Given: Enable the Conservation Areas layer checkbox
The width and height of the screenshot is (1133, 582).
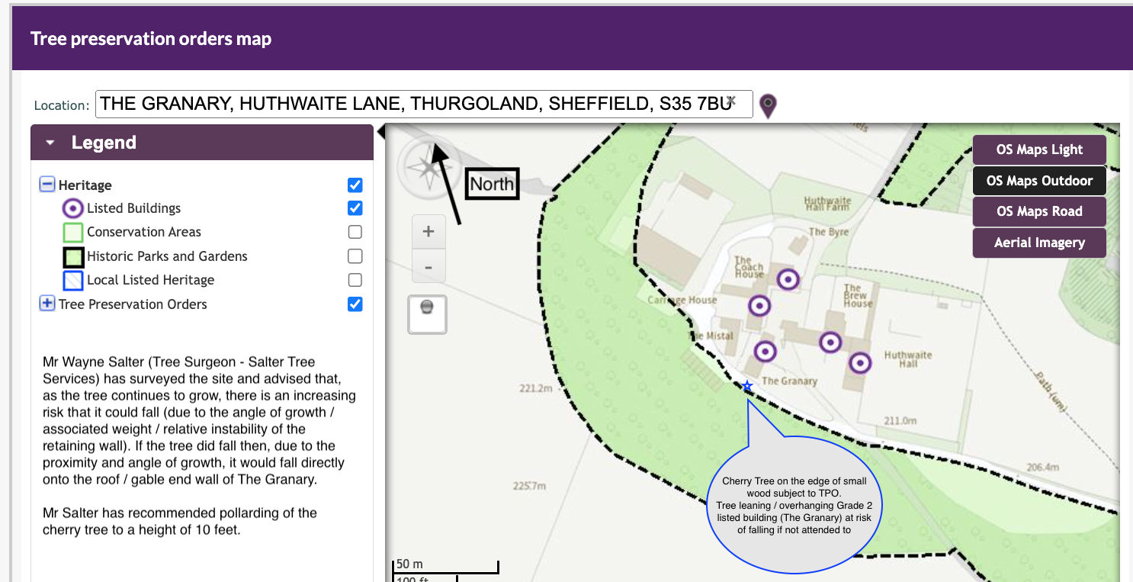Looking at the screenshot, I should (355, 232).
